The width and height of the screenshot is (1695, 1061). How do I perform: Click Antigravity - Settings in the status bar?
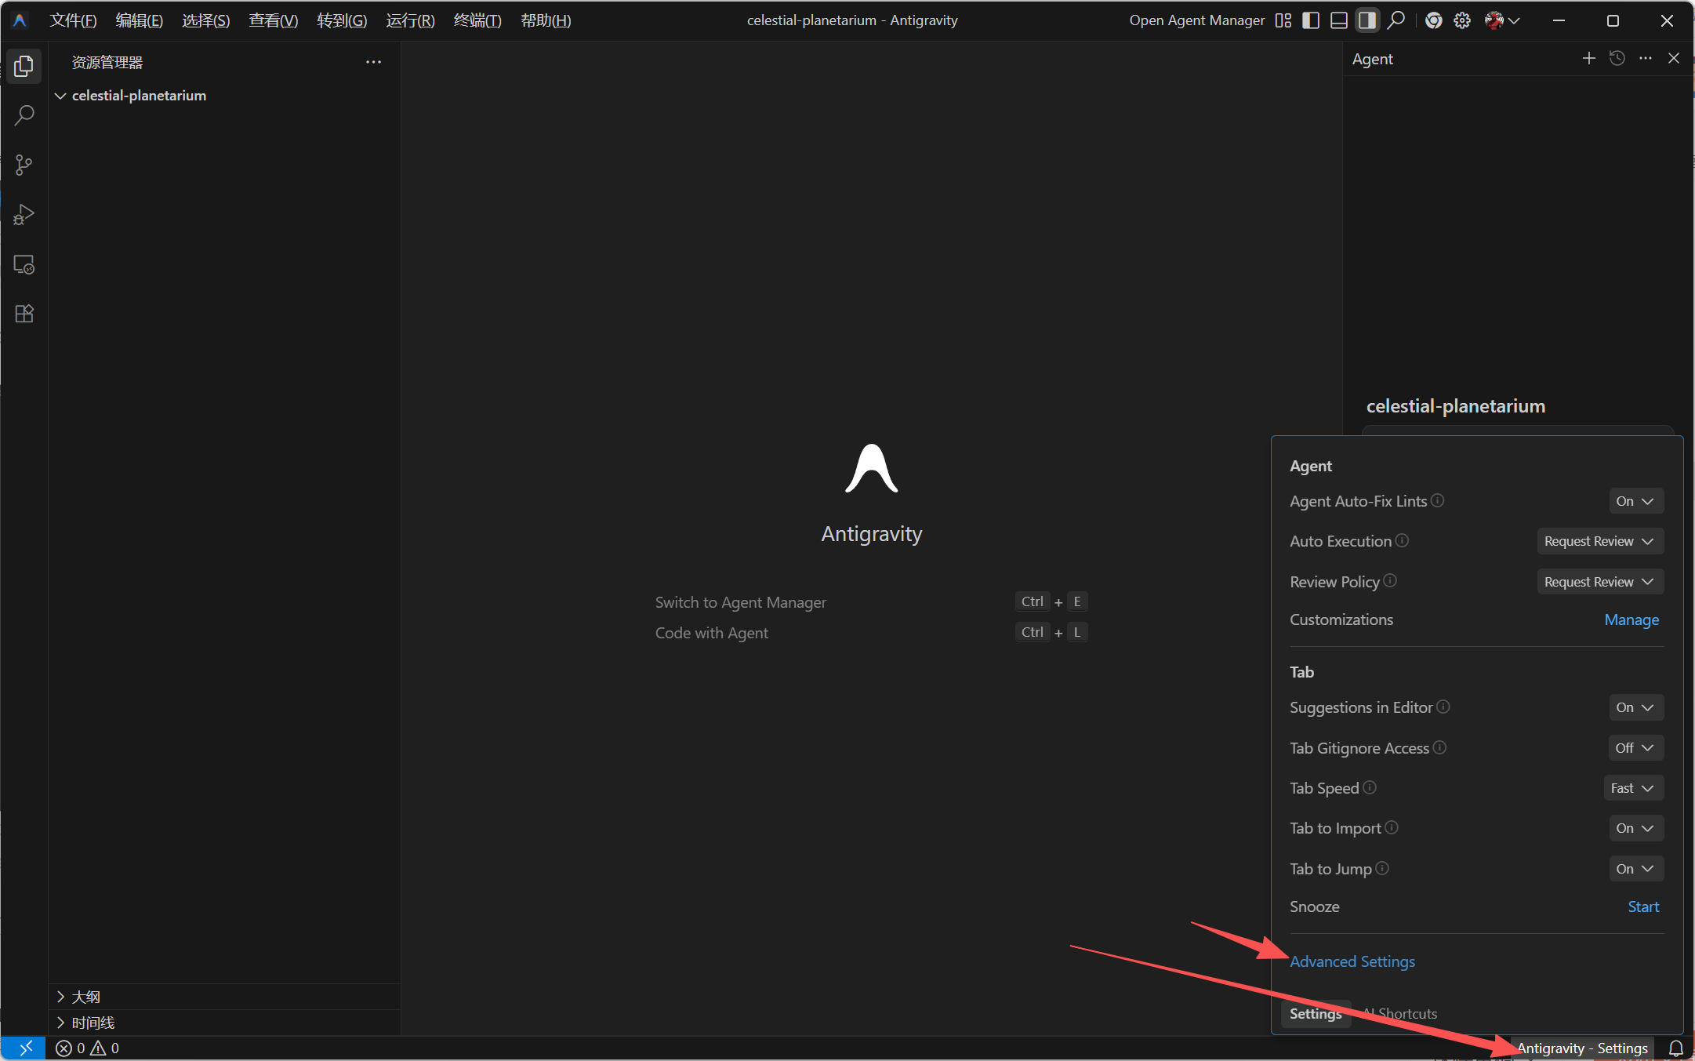[1582, 1048]
